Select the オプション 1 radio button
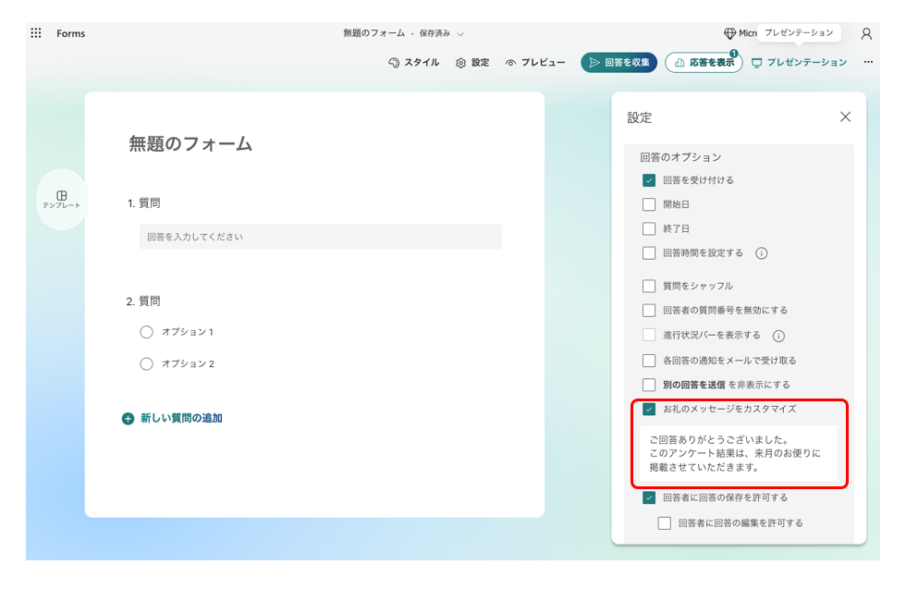 point(146,332)
